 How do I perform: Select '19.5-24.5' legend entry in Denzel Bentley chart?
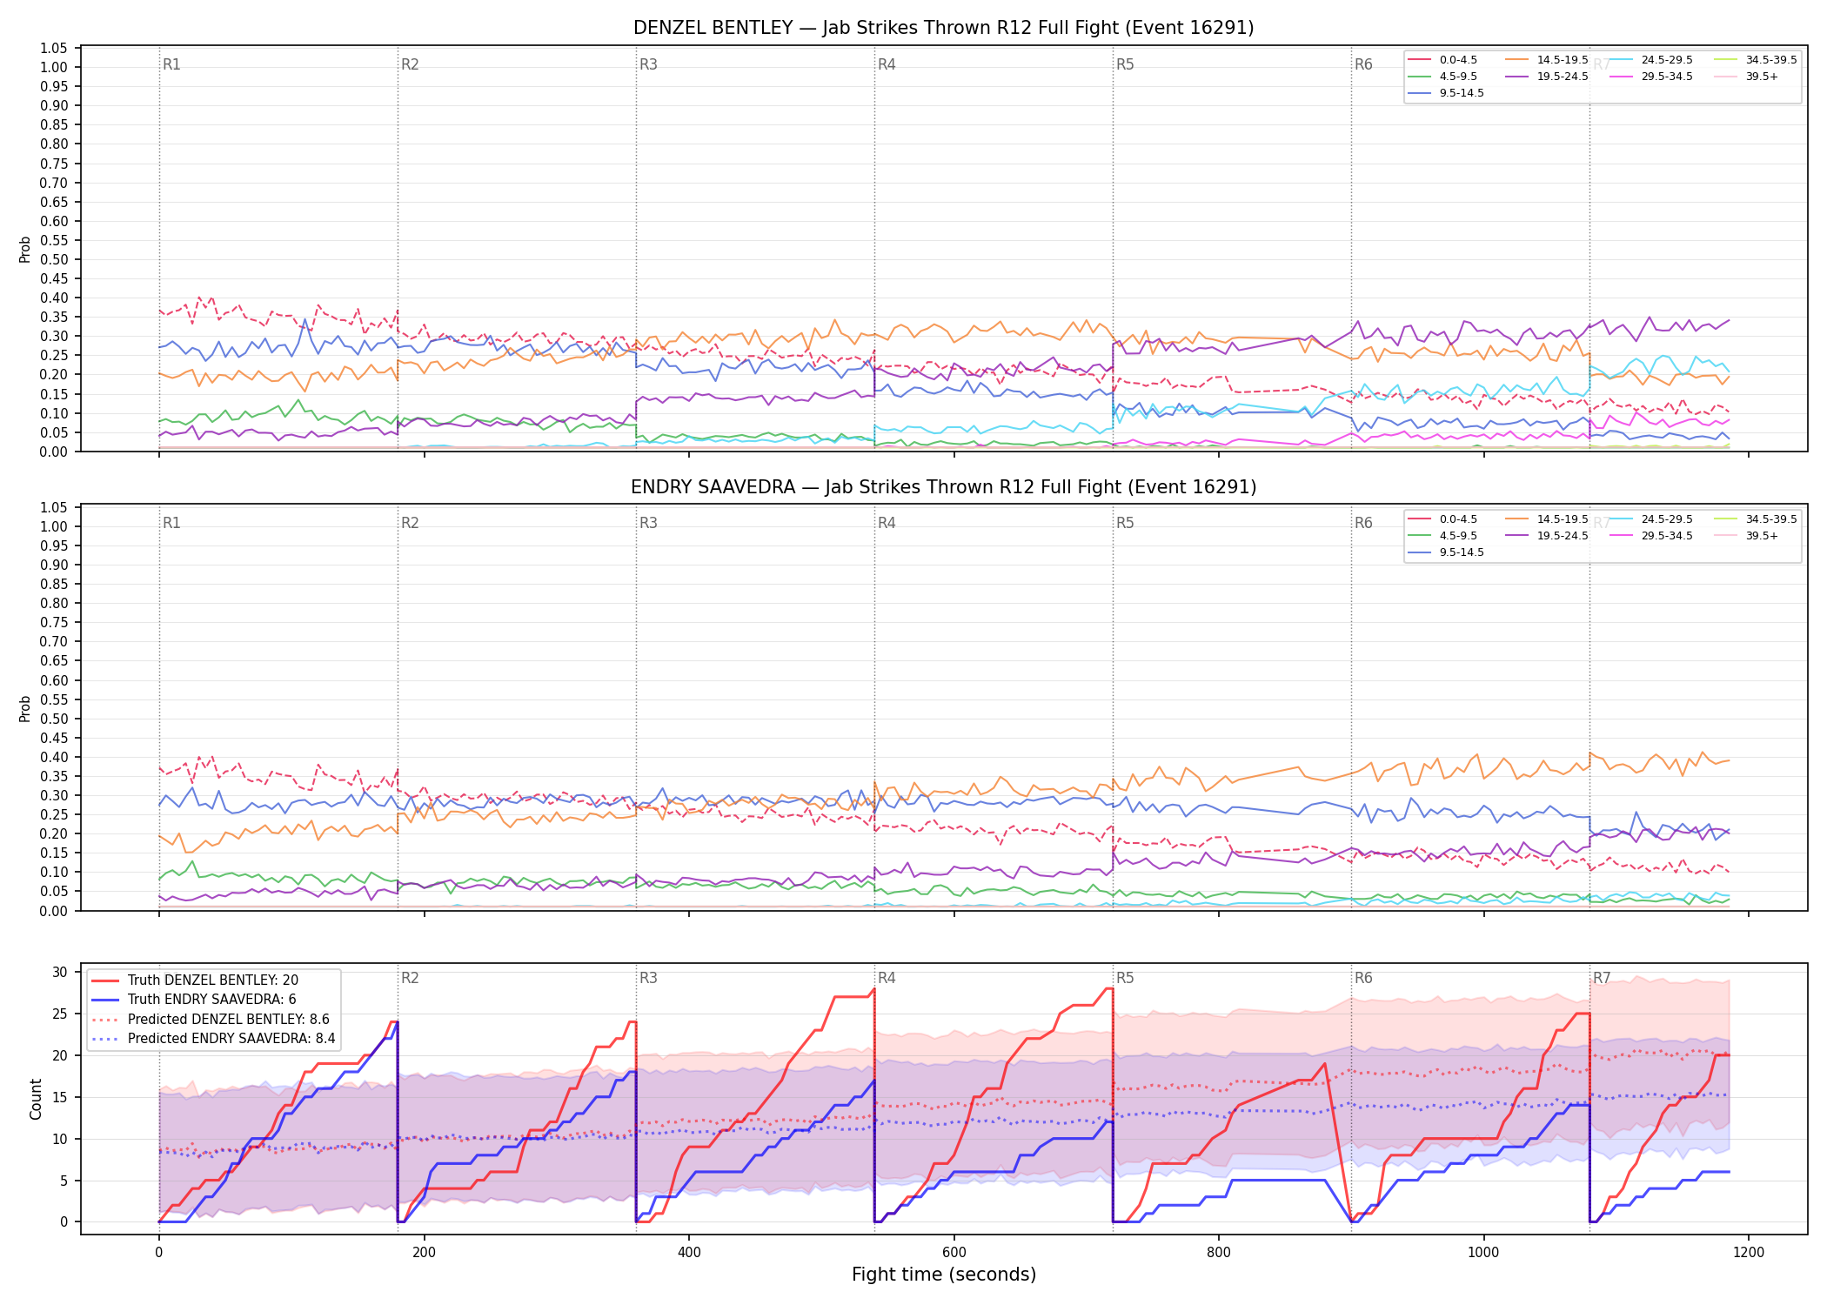coord(1547,77)
